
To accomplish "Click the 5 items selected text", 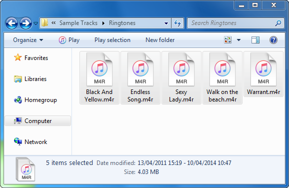I will (69, 162).
